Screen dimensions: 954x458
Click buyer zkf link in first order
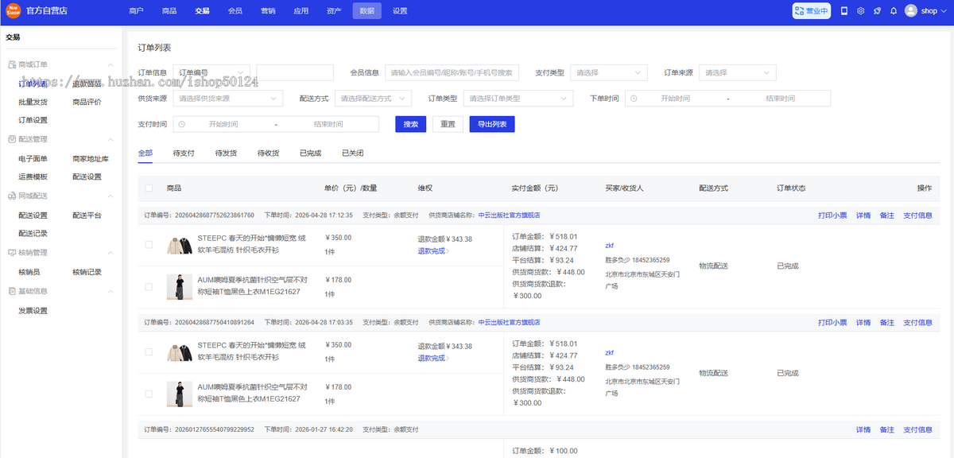(610, 246)
